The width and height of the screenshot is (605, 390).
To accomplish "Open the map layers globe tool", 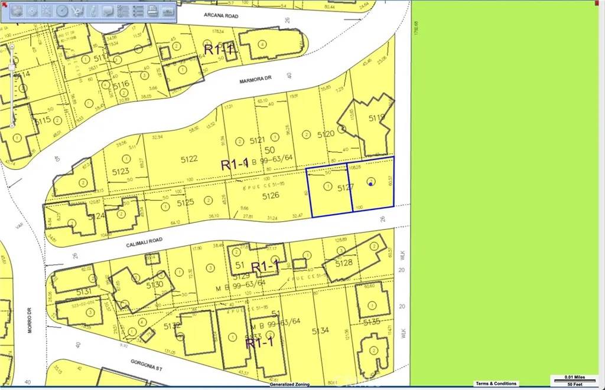I will [17, 12].
